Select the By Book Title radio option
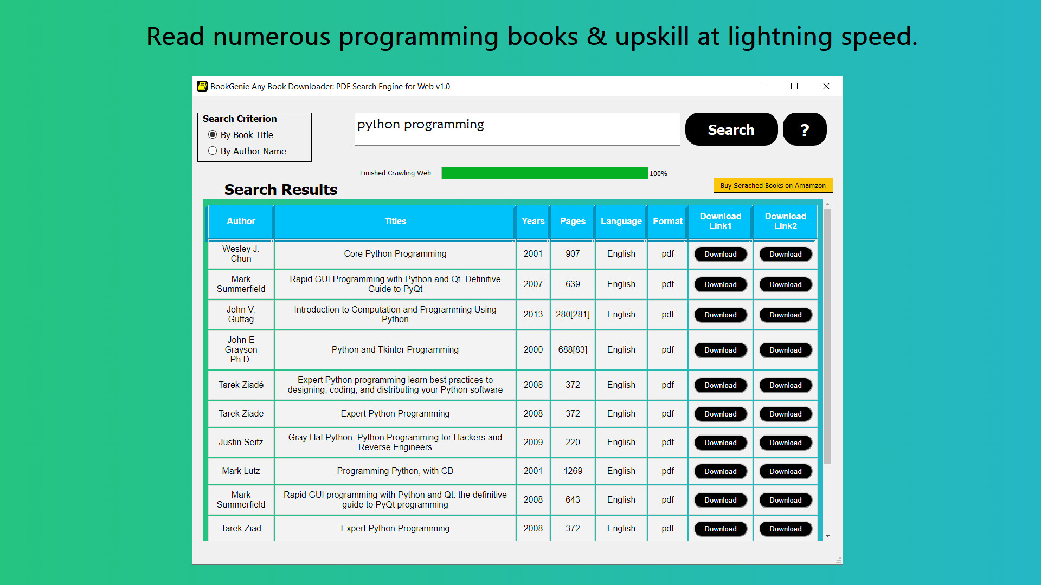Screen dimensions: 1041x585 tap(213, 135)
